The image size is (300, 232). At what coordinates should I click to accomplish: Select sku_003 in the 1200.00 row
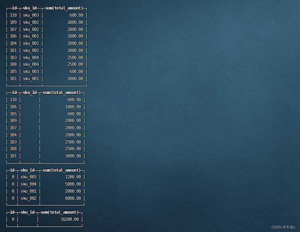(x=29, y=177)
